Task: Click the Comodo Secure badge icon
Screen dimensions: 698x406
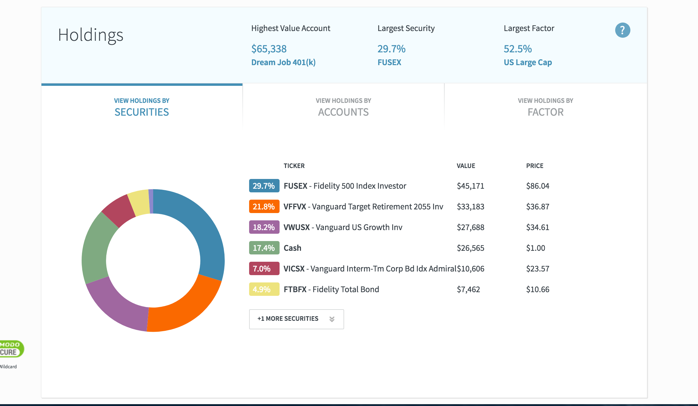Action: tap(11, 349)
